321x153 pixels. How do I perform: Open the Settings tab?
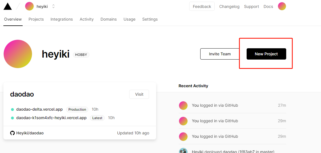coord(150,19)
